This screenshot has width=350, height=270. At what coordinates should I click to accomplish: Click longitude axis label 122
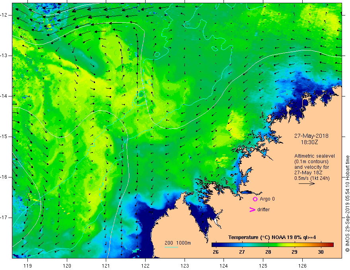(145, 266)
